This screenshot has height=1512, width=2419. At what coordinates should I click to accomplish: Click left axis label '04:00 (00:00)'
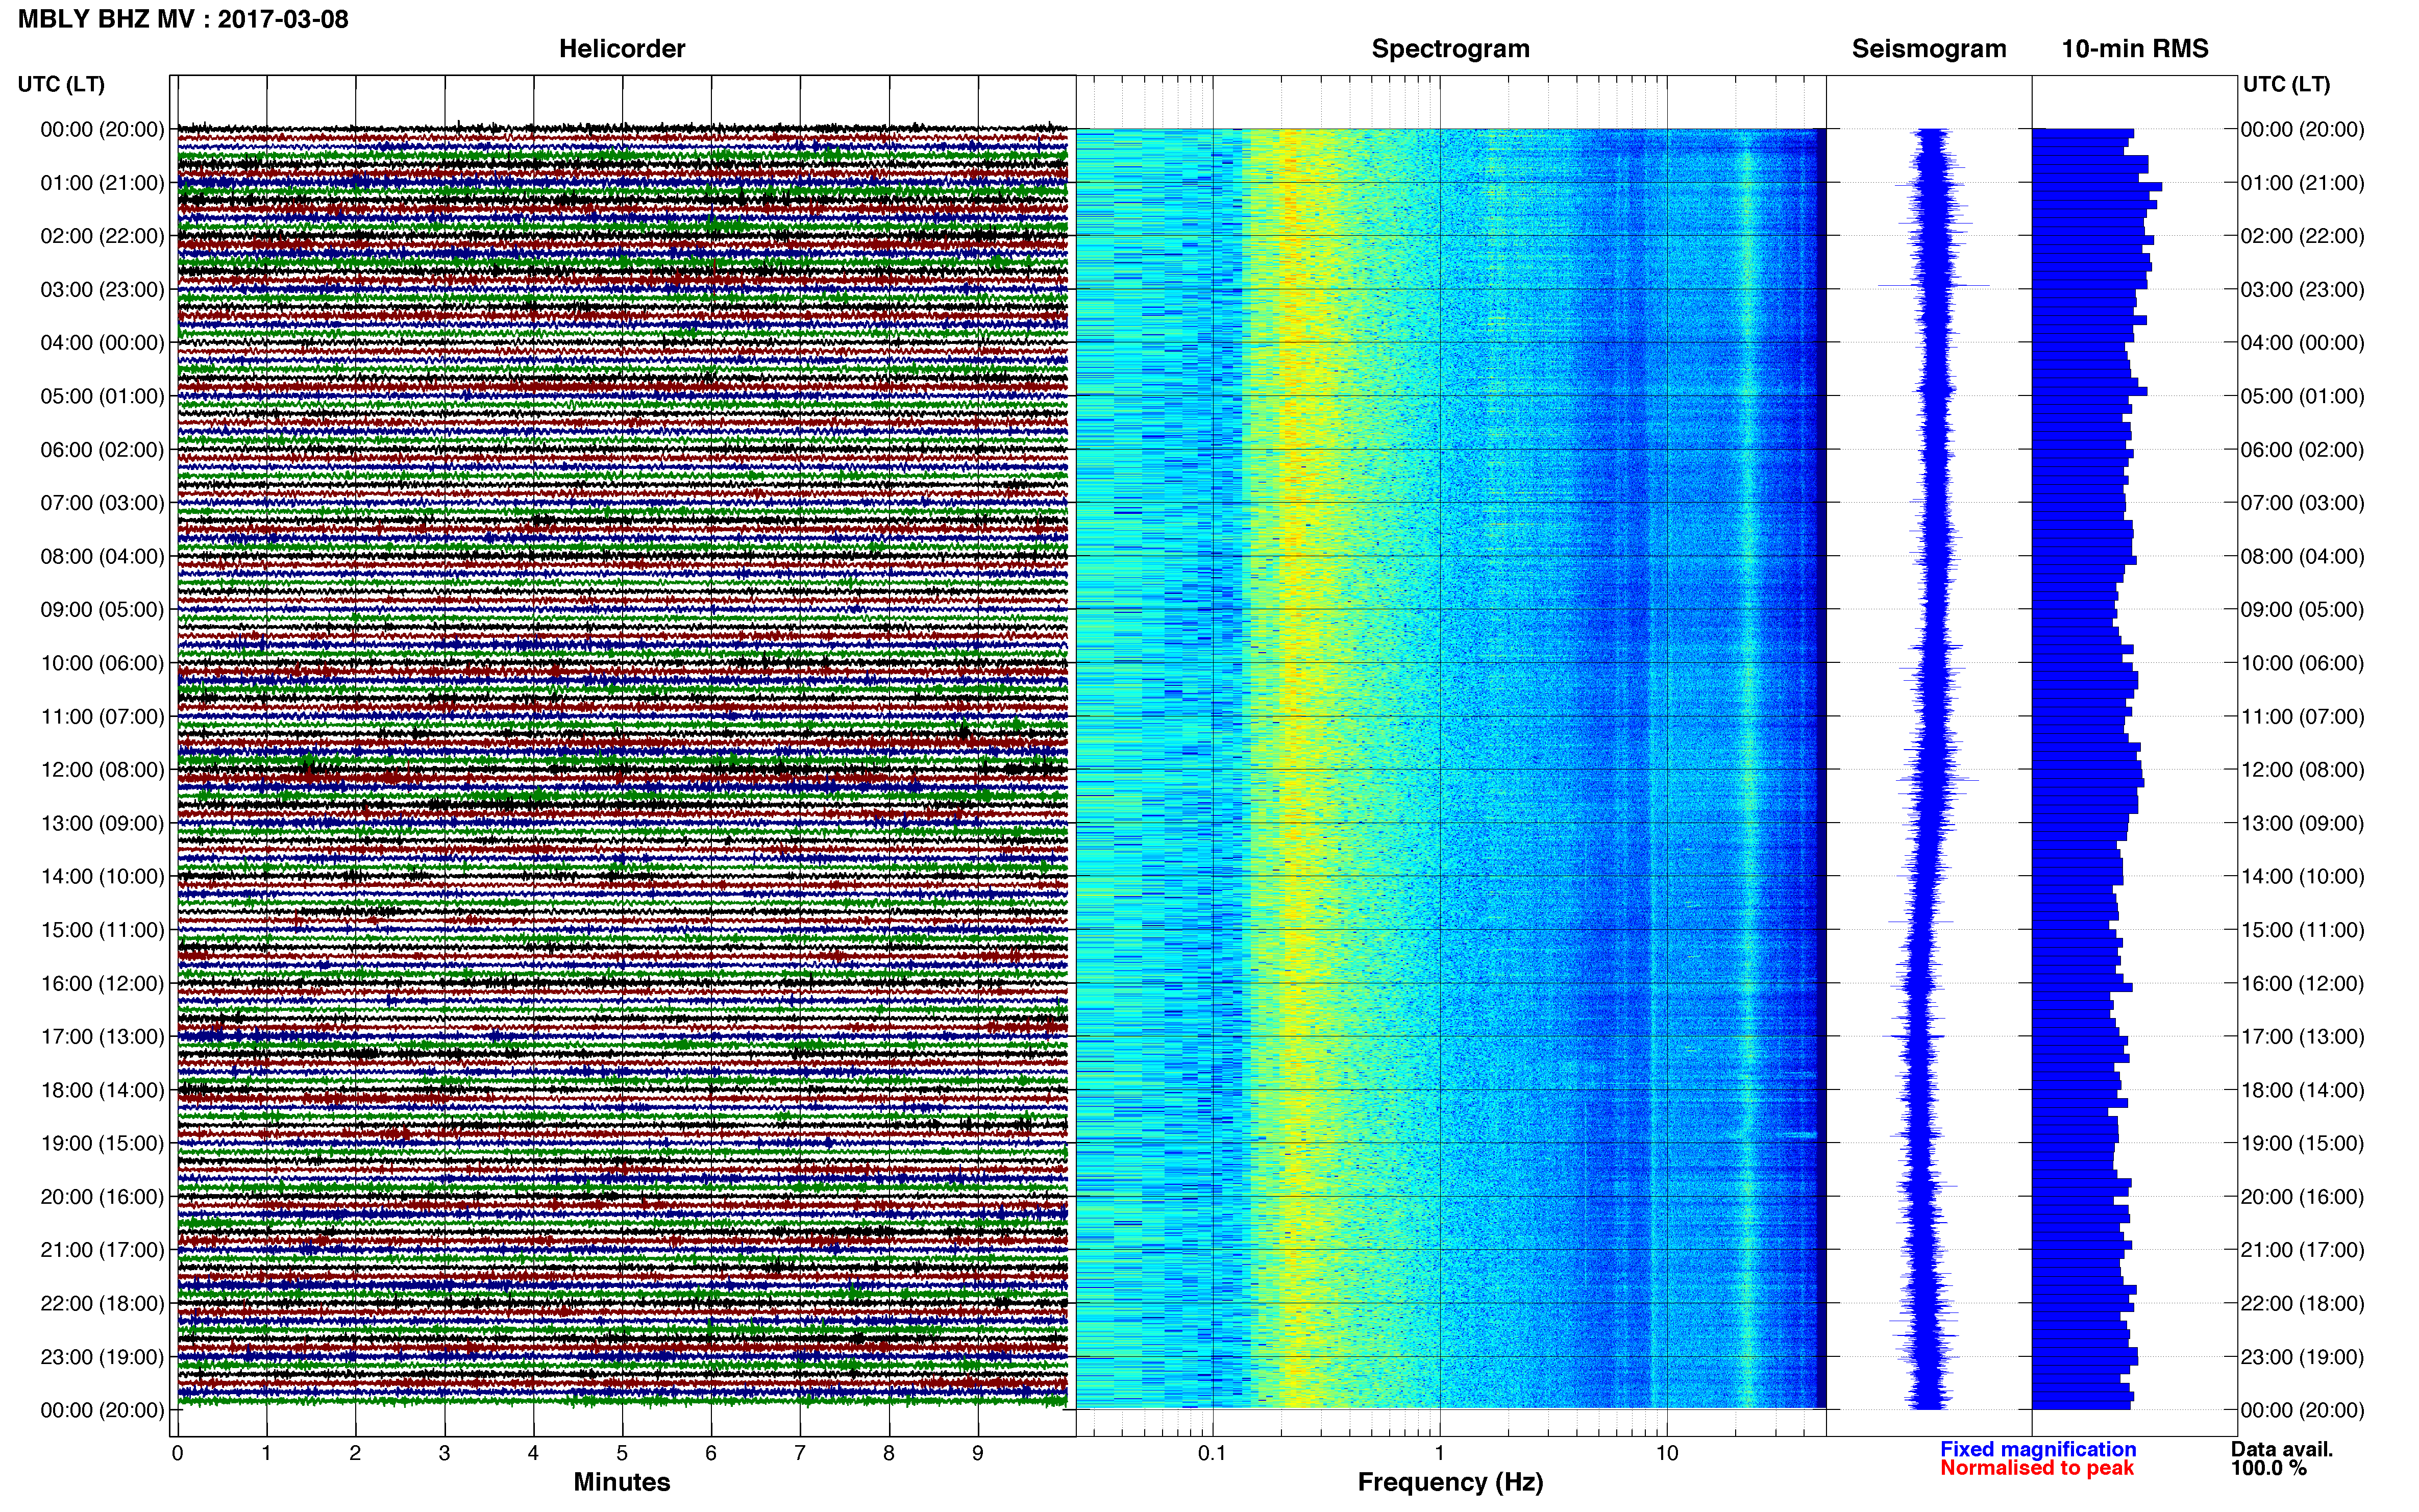tap(102, 343)
